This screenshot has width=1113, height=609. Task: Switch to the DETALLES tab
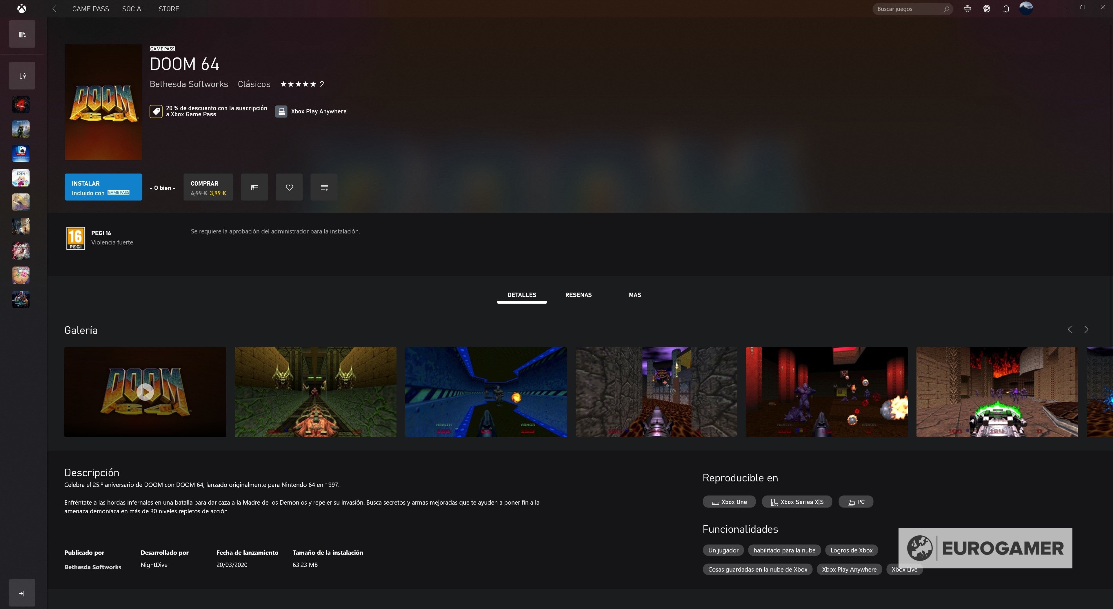[522, 295]
